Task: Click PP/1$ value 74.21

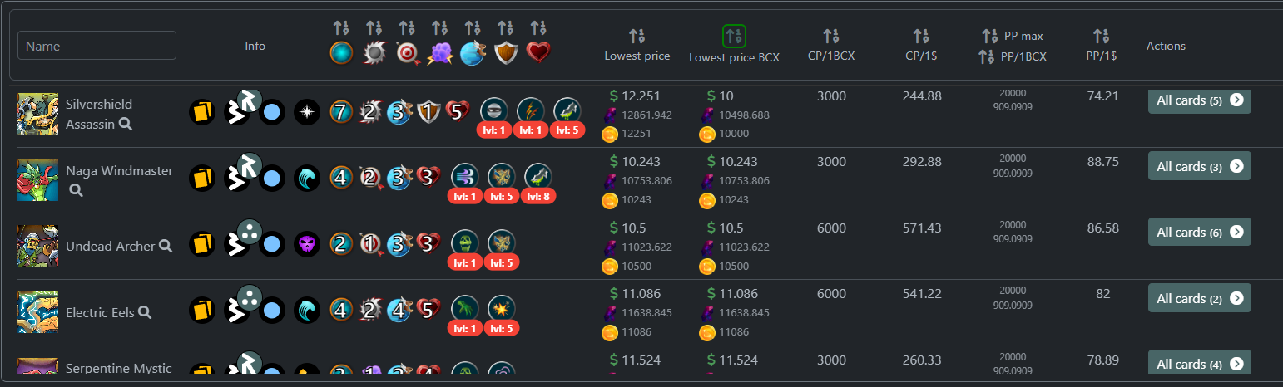Action: coord(1102,96)
